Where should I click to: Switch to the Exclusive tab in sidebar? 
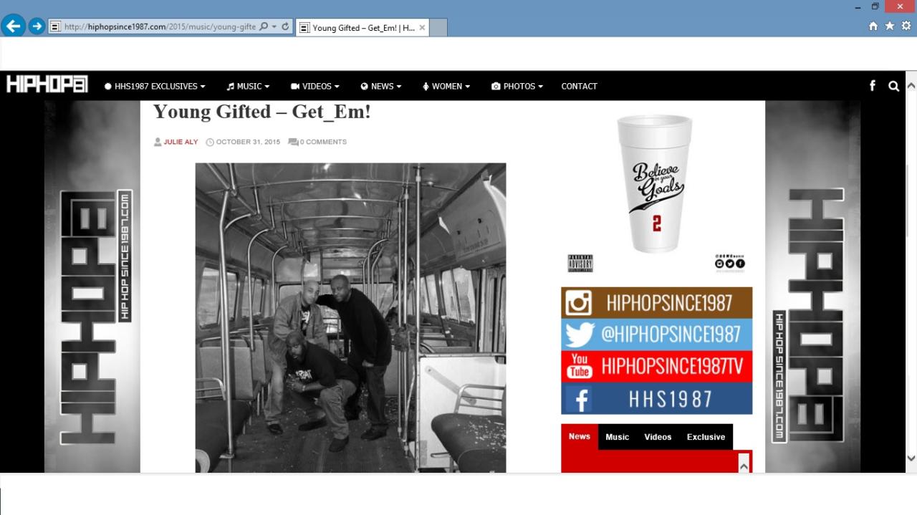coord(706,437)
